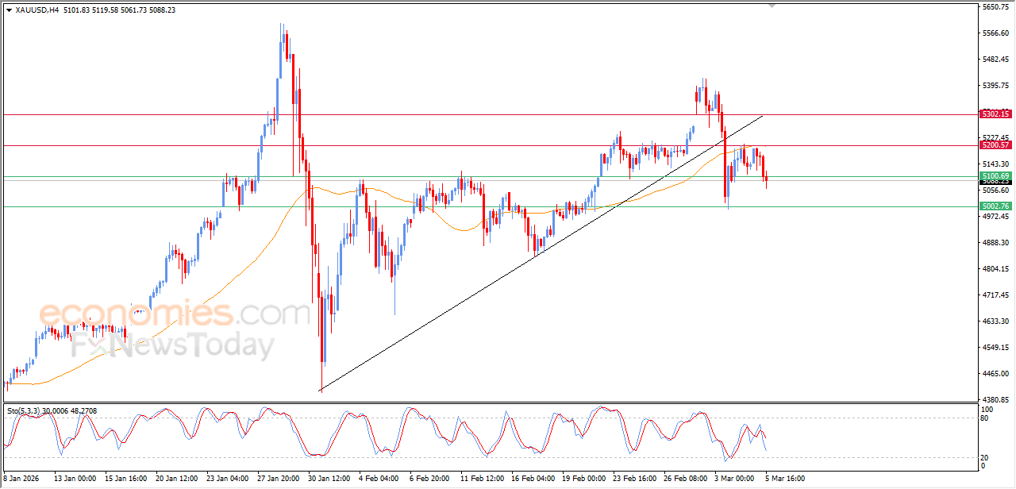Click the 27 Jan 20:00 time label
1016x489 pixels.
pos(277,479)
